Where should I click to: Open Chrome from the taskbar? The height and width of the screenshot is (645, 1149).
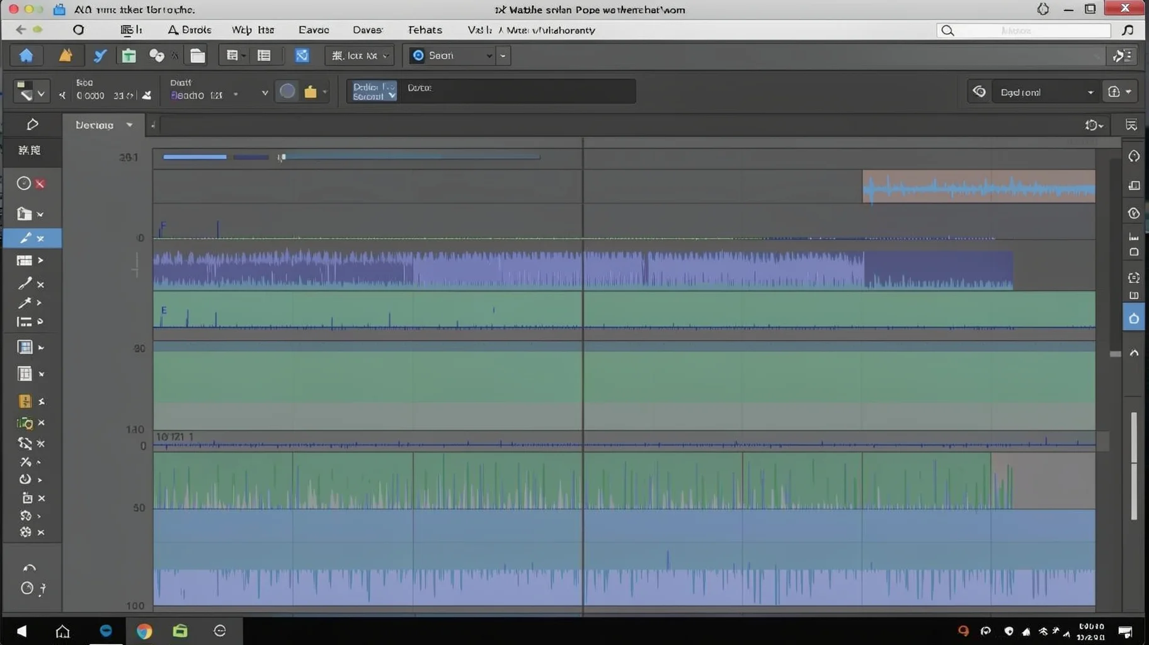click(x=144, y=631)
